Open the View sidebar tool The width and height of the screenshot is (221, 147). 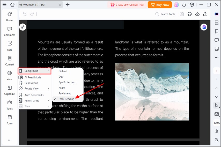click(x=10, y=76)
